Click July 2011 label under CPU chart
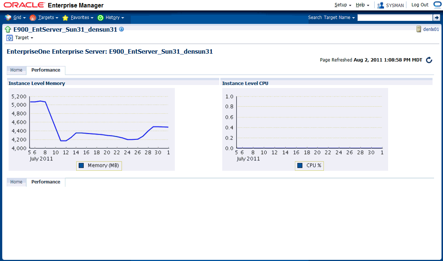443x261 pixels. pyautogui.click(x=248, y=159)
